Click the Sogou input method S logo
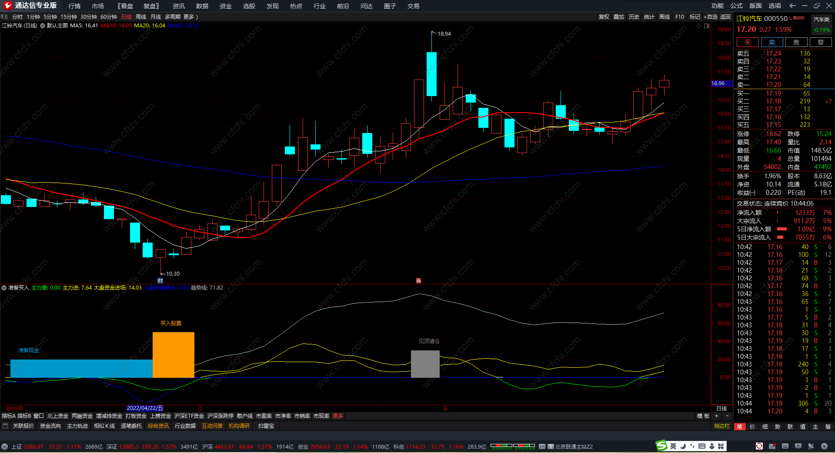The height and width of the screenshot is (453, 835). coord(662,446)
